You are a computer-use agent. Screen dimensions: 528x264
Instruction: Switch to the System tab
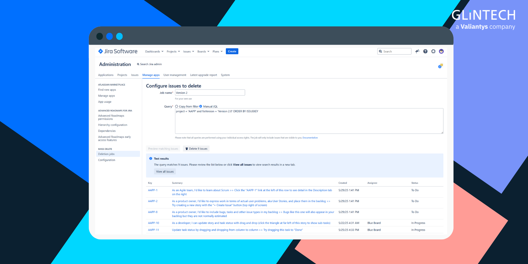[225, 75]
